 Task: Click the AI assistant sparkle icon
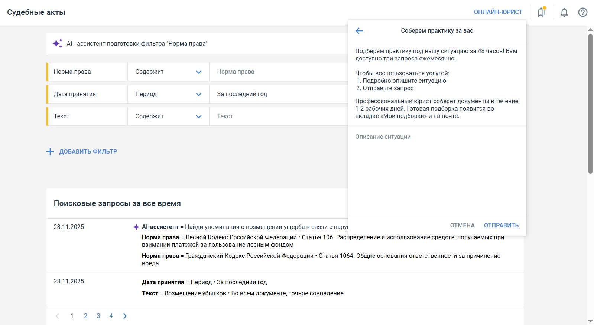point(58,44)
